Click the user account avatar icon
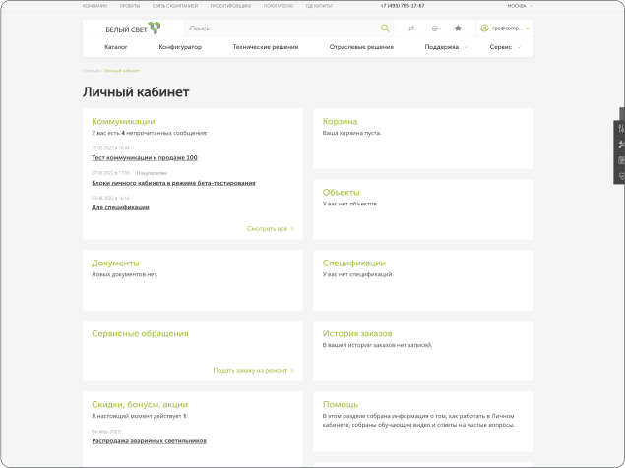 (485, 29)
